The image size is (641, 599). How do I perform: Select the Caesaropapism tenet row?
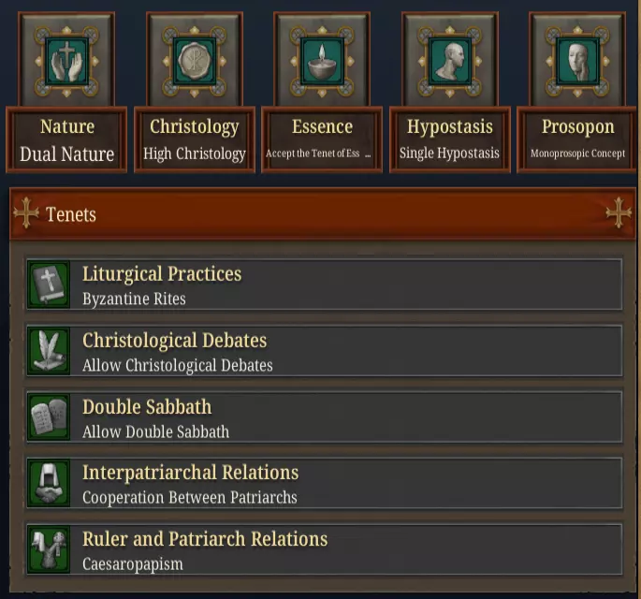346,549
